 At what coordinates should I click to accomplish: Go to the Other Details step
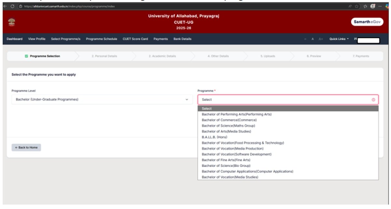coord(218,56)
